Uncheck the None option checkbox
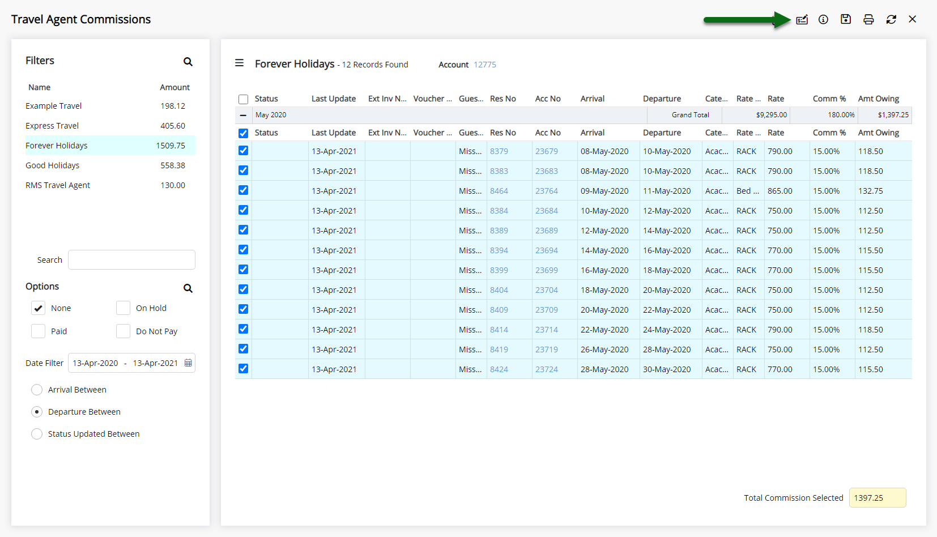Screen dimensions: 937x537 point(38,308)
